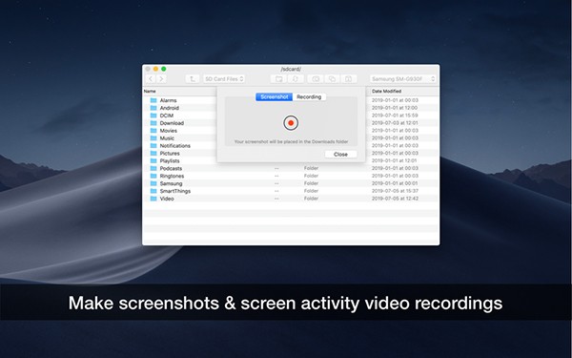
Task: Click the red capture button in the dialog
Action: 291,123
